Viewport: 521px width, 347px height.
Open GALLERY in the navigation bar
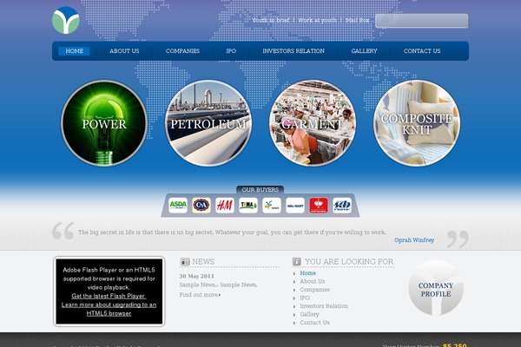pos(364,51)
